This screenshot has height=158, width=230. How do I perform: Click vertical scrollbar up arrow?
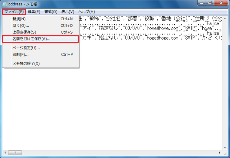[x=225, y=18]
